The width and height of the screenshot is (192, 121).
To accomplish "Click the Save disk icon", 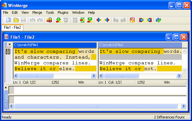I will [23, 20].
